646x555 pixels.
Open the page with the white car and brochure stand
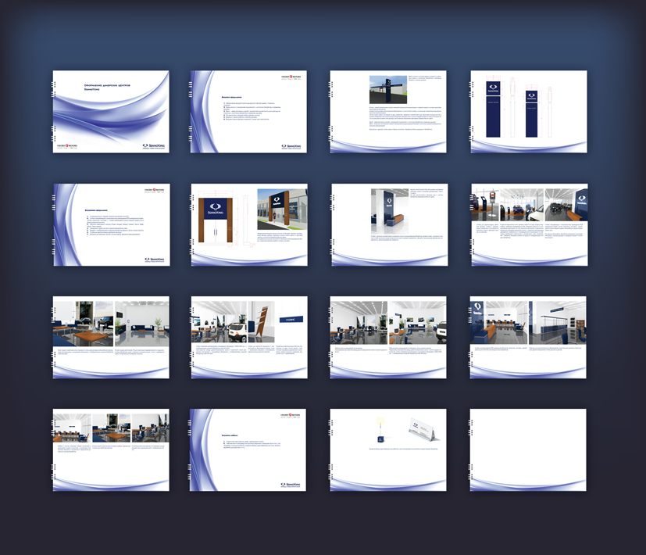coord(249,338)
